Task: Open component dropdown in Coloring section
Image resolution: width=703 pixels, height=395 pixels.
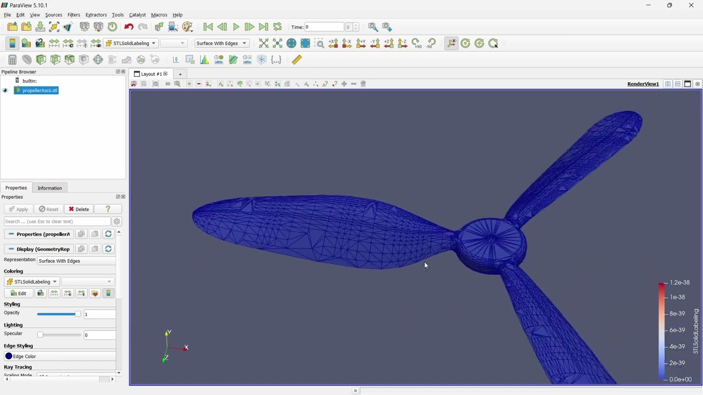Action: tap(87, 282)
